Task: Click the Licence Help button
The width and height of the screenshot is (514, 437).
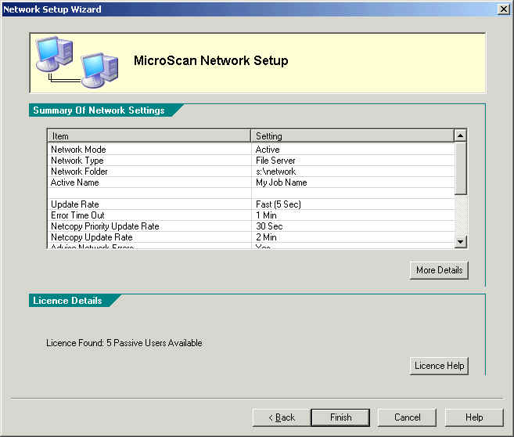Action: pos(439,366)
